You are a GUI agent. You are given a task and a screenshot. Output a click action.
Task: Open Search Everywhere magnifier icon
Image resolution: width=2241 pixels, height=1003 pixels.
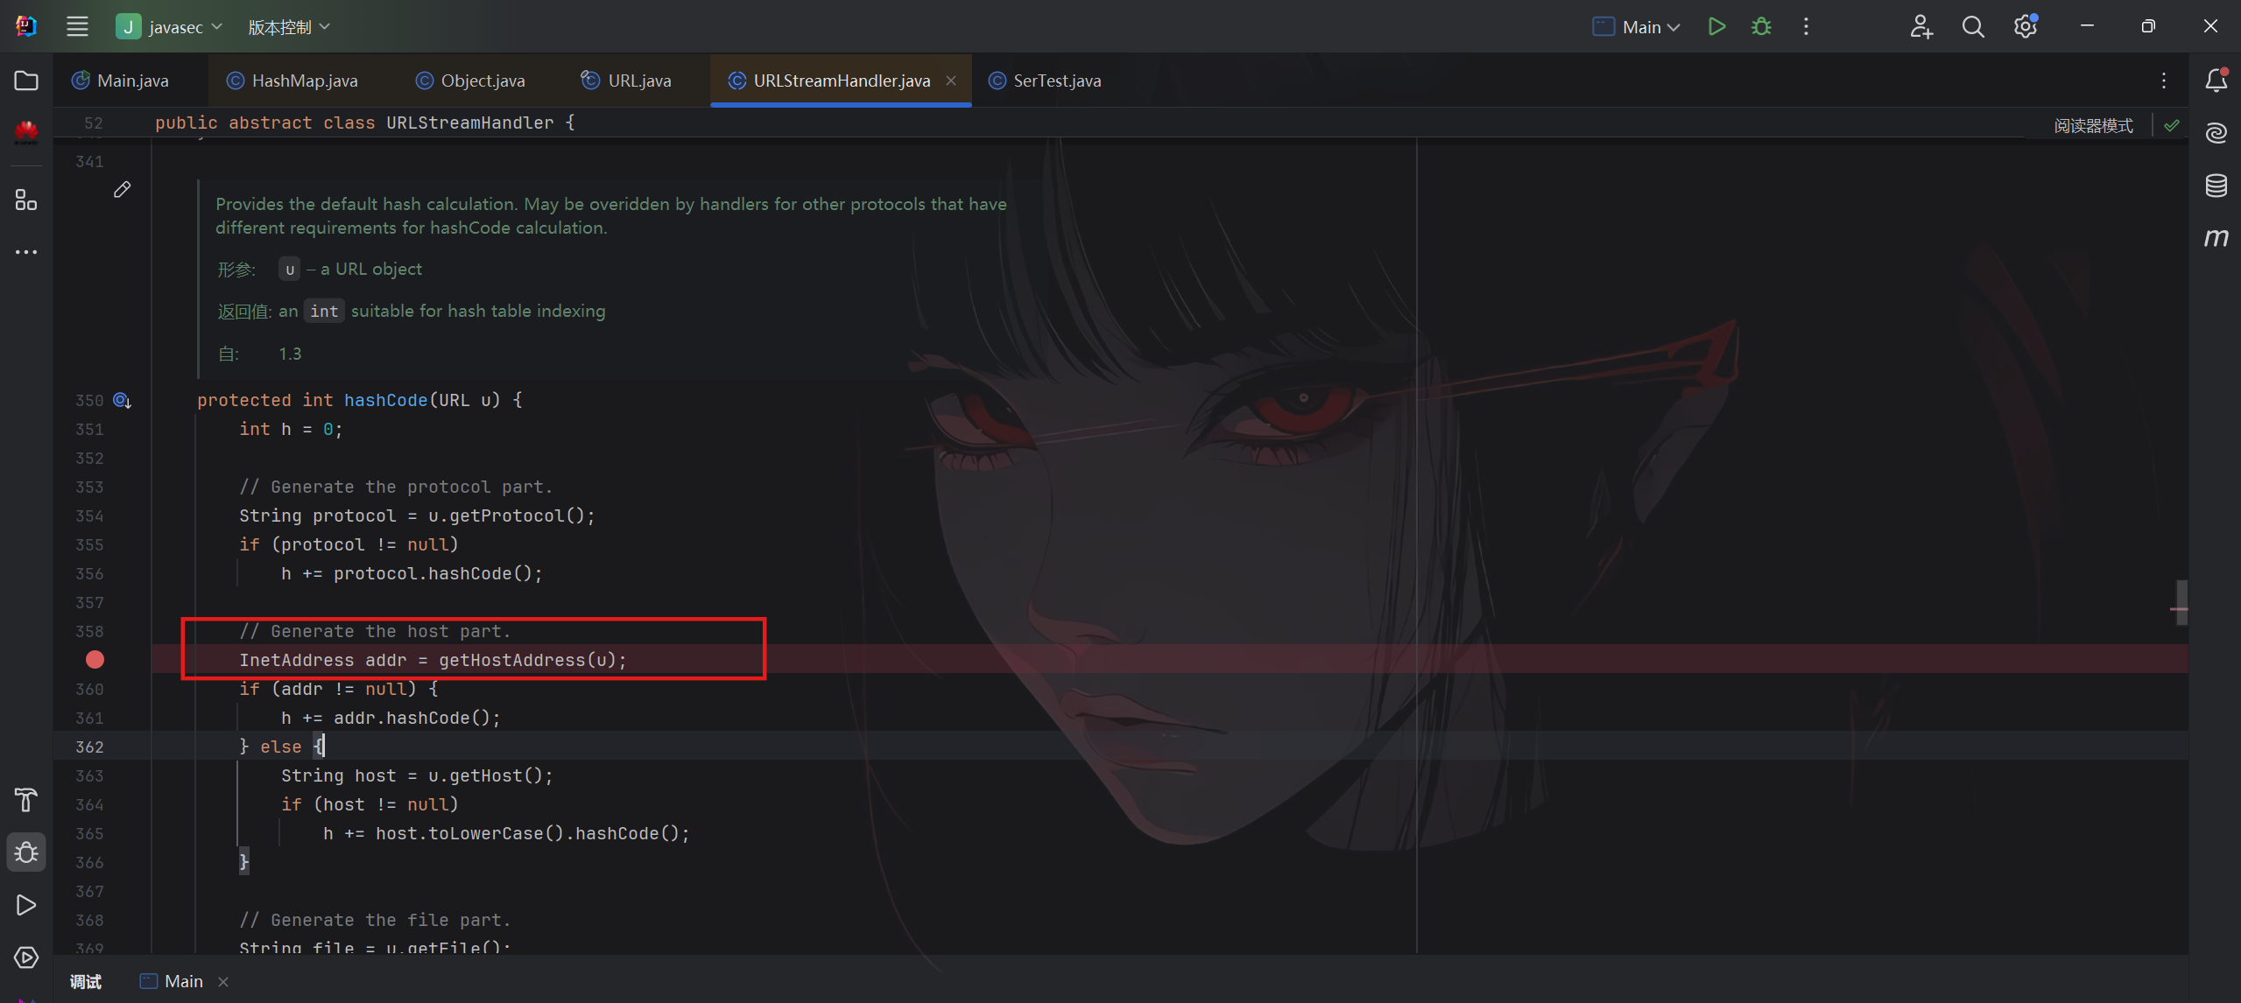coord(1972,26)
